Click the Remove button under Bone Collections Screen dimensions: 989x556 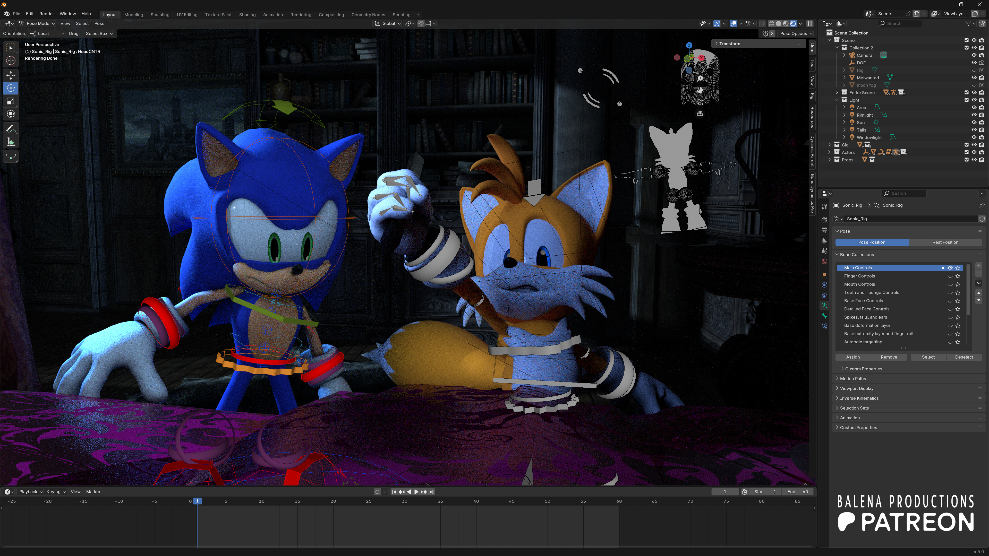[x=889, y=357]
